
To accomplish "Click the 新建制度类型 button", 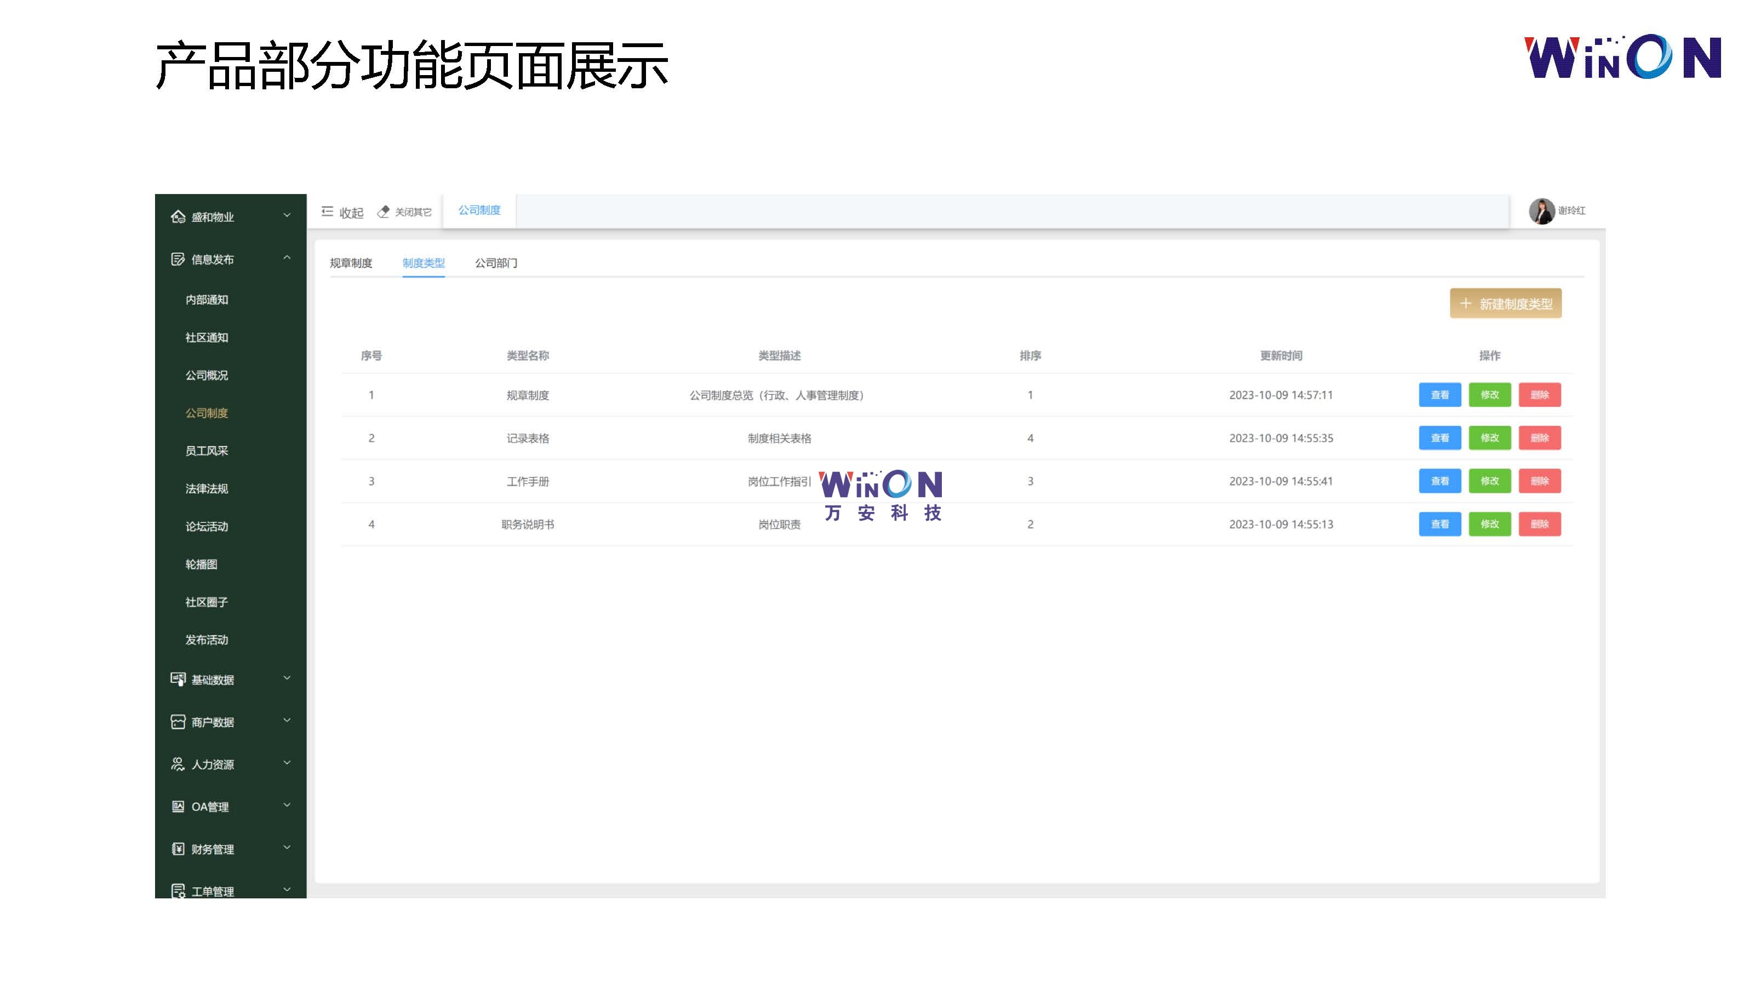I will (x=1505, y=303).
